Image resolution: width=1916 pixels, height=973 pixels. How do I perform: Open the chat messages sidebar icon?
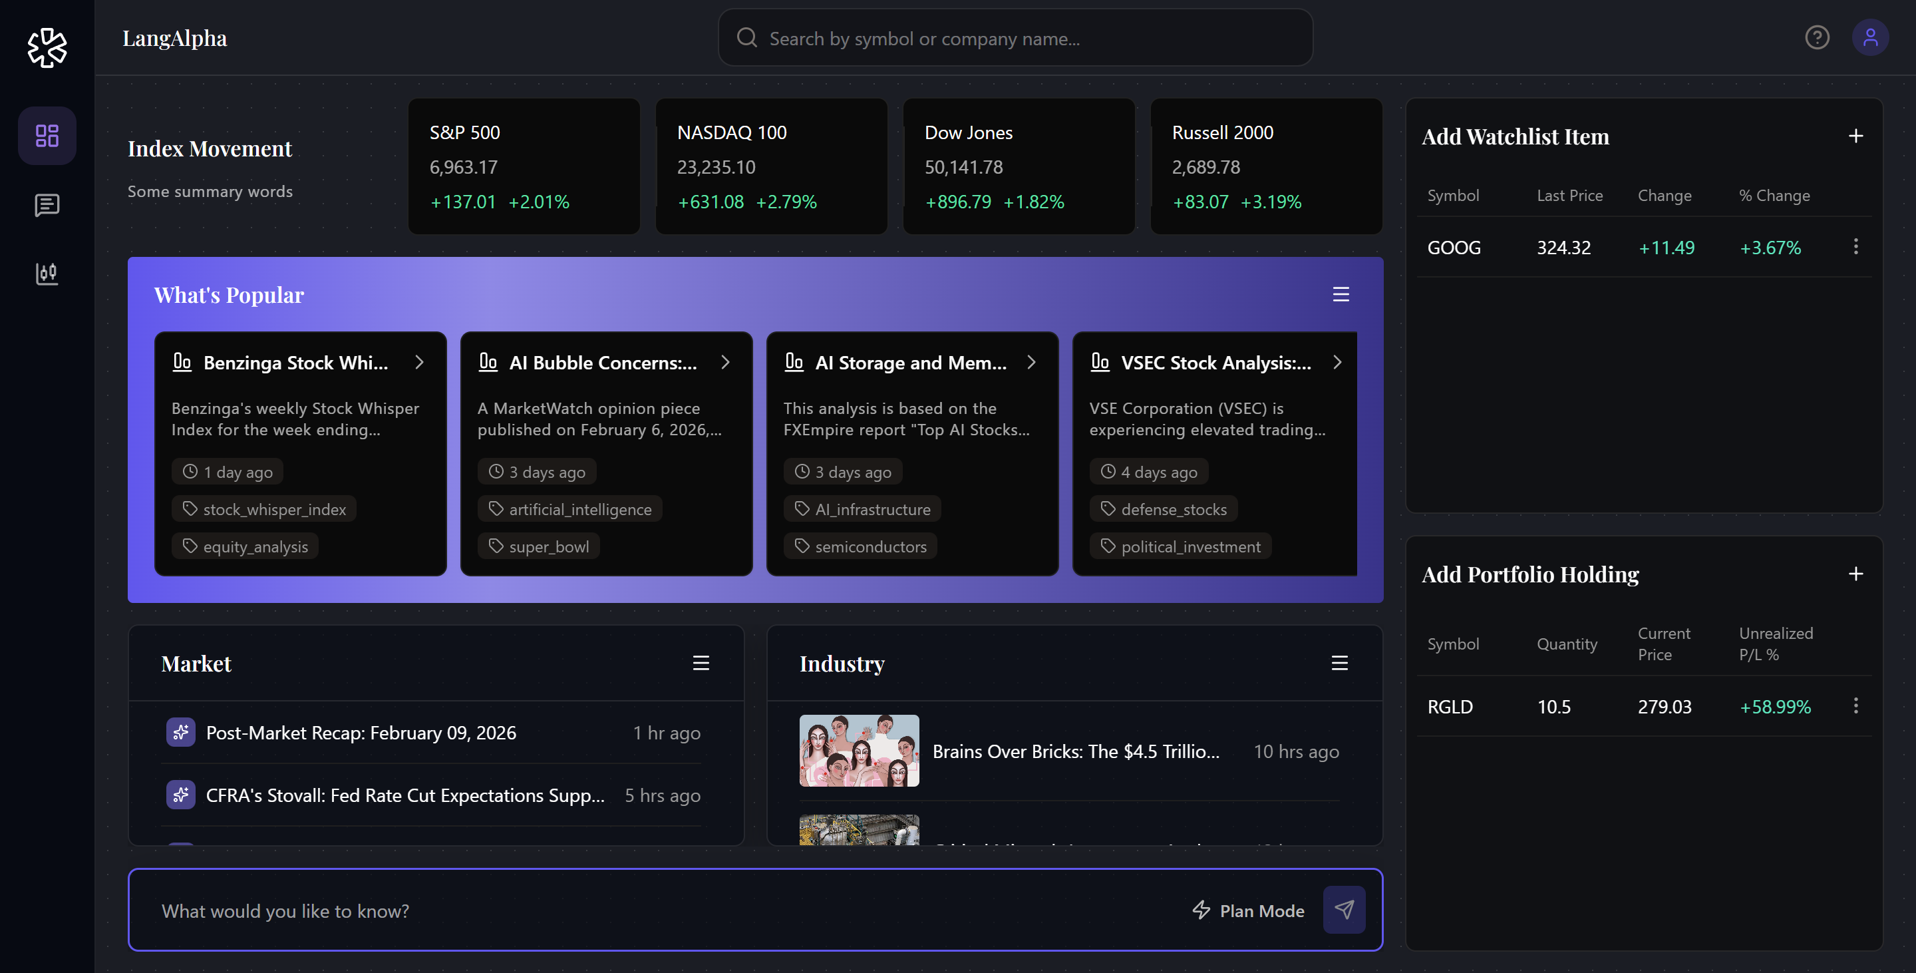pyautogui.click(x=47, y=204)
